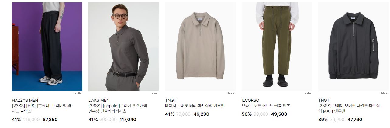
Task: Click SIZE label under DAKS MEN shirt
Action: coord(155,93)
